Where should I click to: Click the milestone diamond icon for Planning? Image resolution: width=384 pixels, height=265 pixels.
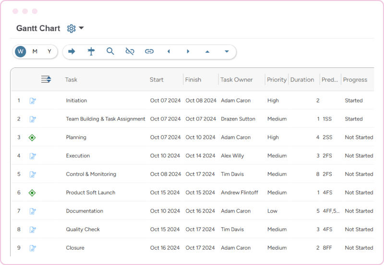click(32, 138)
